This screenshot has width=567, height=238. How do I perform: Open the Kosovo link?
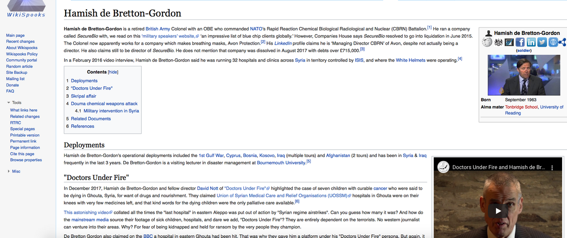point(267,155)
